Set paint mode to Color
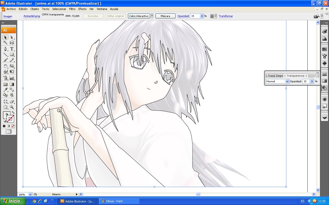The height and width of the screenshot is (205, 329). coord(4,126)
